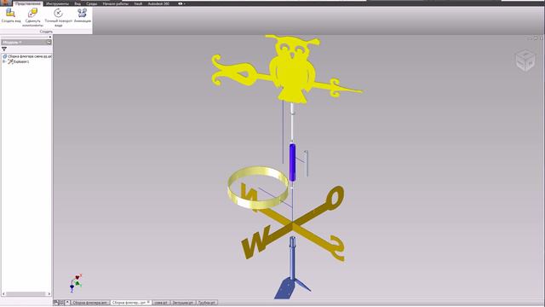The image size is (545, 307).
Task: Click the first document layout icon at bottom
Action: [x=56, y=303]
